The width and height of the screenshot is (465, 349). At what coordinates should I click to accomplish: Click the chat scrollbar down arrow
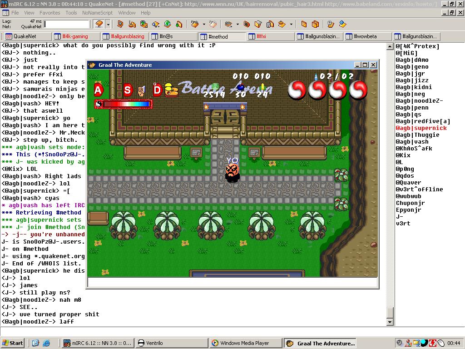pos(390,322)
